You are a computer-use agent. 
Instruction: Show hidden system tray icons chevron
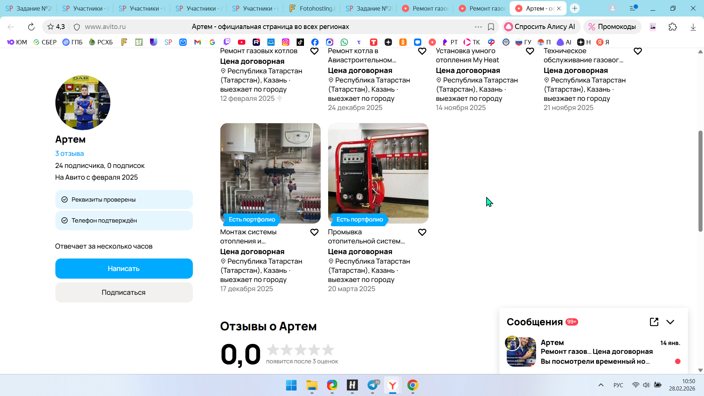[601, 385]
